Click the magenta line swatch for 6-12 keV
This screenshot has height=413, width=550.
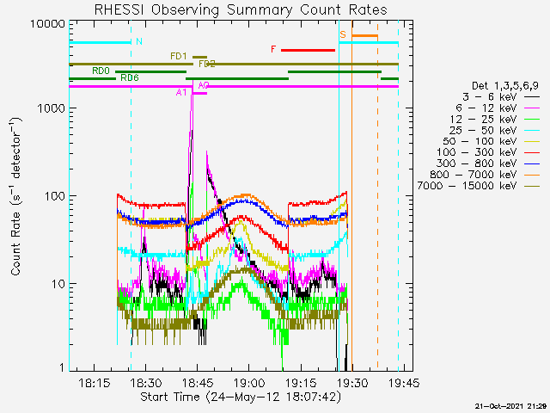[x=532, y=108]
